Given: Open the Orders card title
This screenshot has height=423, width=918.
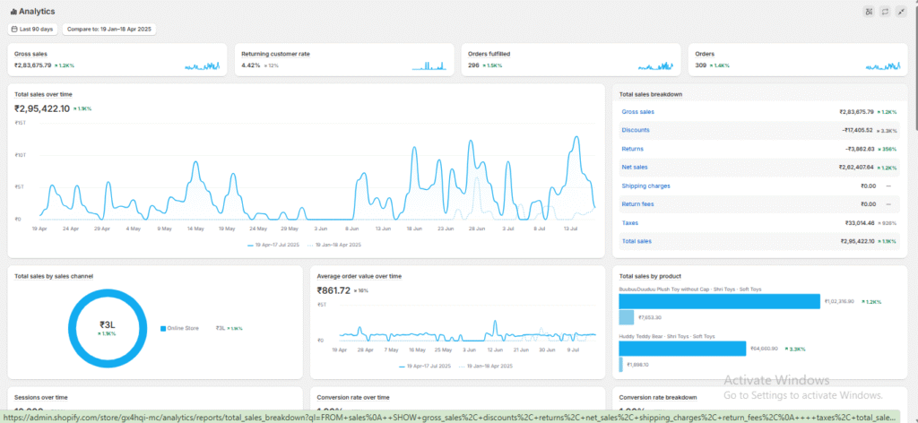Looking at the screenshot, I should (x=705, y=54).
